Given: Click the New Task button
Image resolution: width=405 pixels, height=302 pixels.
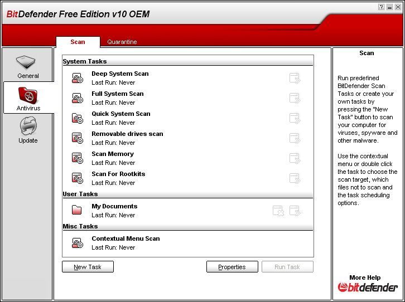Looking at the screenshot, I should pos(88,267).
